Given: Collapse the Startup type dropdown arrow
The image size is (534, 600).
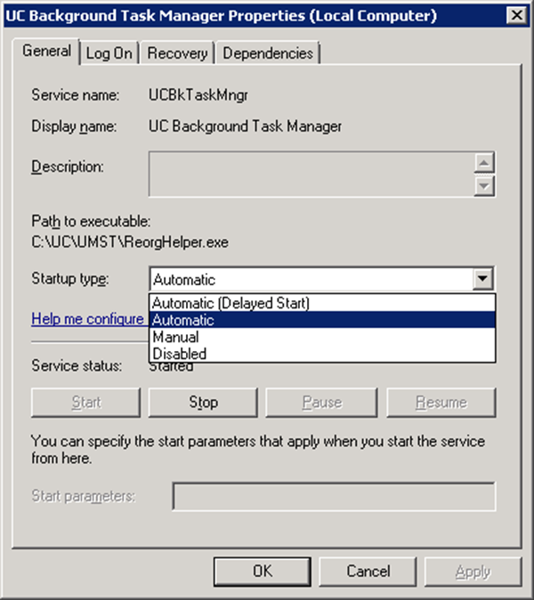Looking at the screenshot, I should pyautogui.click(x=482, y=279).
